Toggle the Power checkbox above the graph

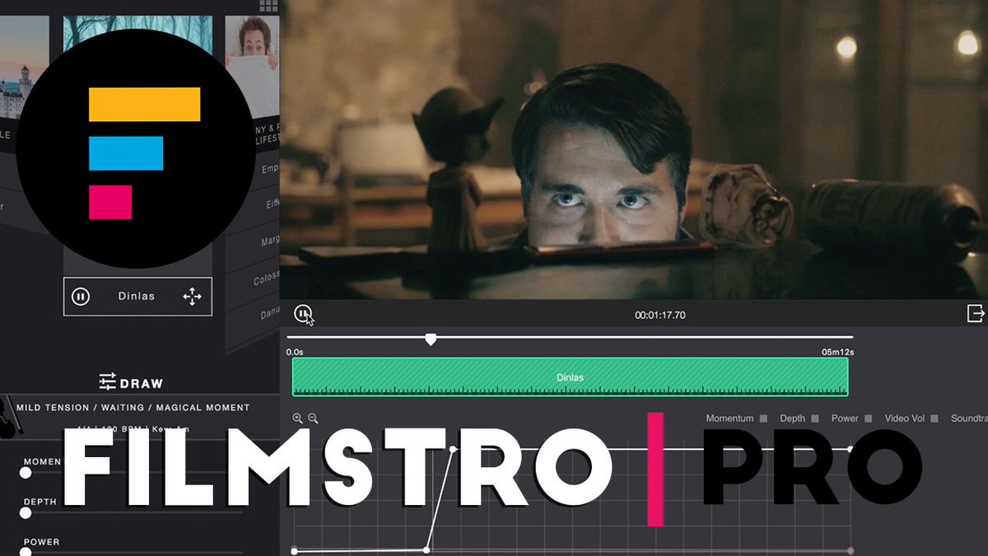869,418
